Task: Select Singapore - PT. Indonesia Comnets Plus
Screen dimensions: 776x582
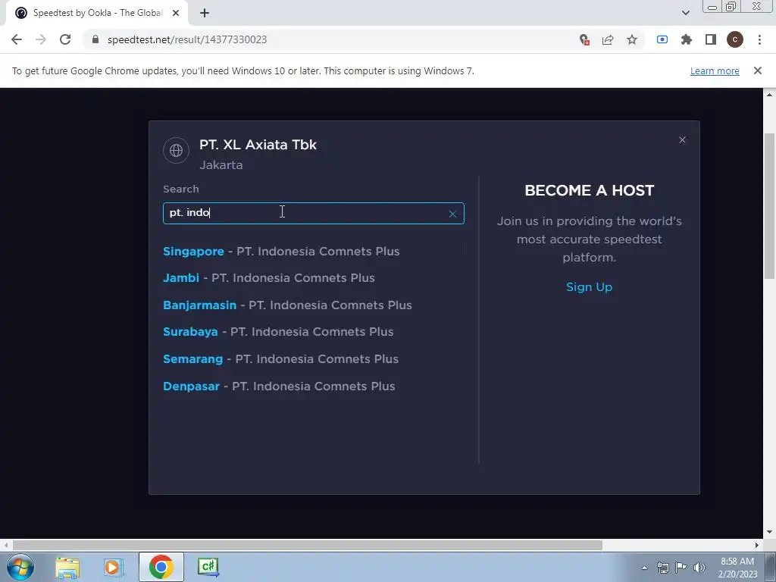Action: pyautogui.click(x=281, y=252)
